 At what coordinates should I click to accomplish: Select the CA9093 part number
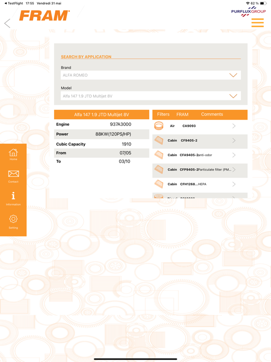tap(189, 126)
